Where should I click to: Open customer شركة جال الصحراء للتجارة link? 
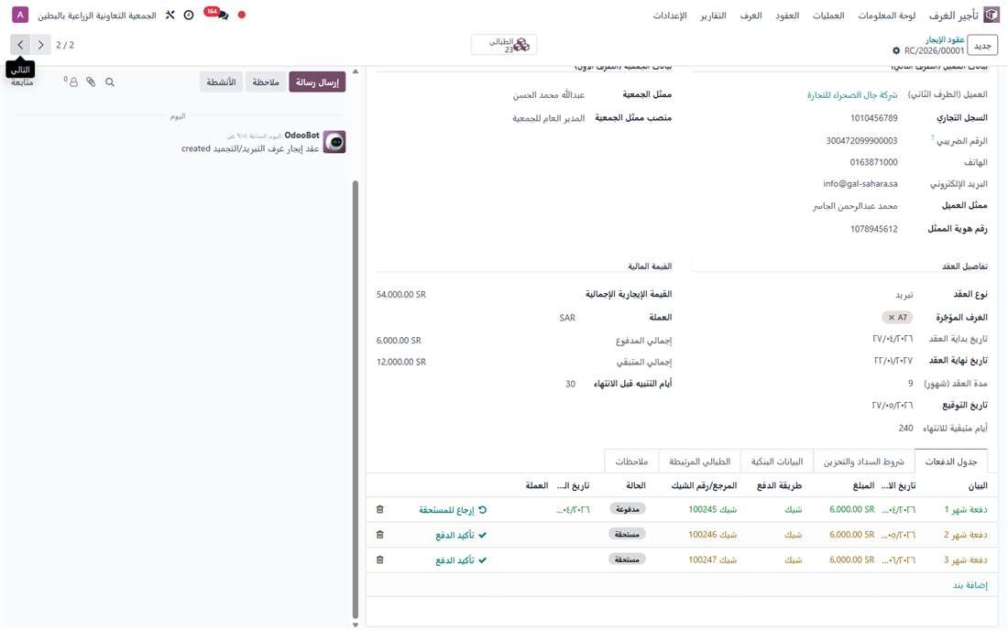click(x=852, y=95)
